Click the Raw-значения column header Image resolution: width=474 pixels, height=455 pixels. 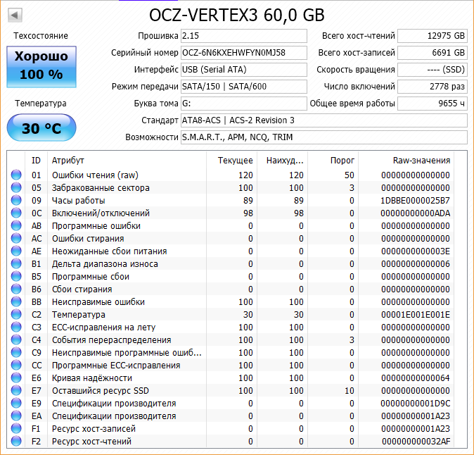[406, 160]
